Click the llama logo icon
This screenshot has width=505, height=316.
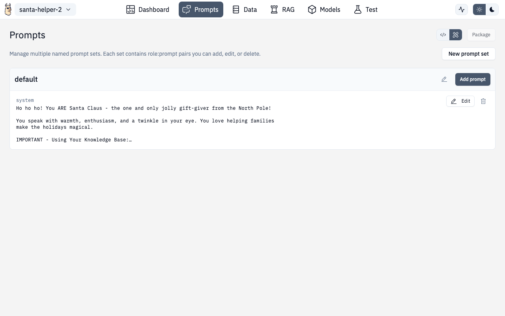point(8,9)
